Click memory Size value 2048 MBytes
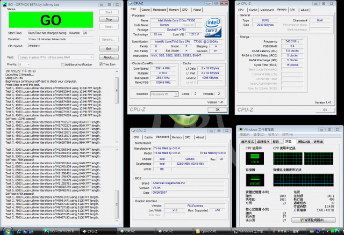Screen dimensions: 344x235 [265, 25]
